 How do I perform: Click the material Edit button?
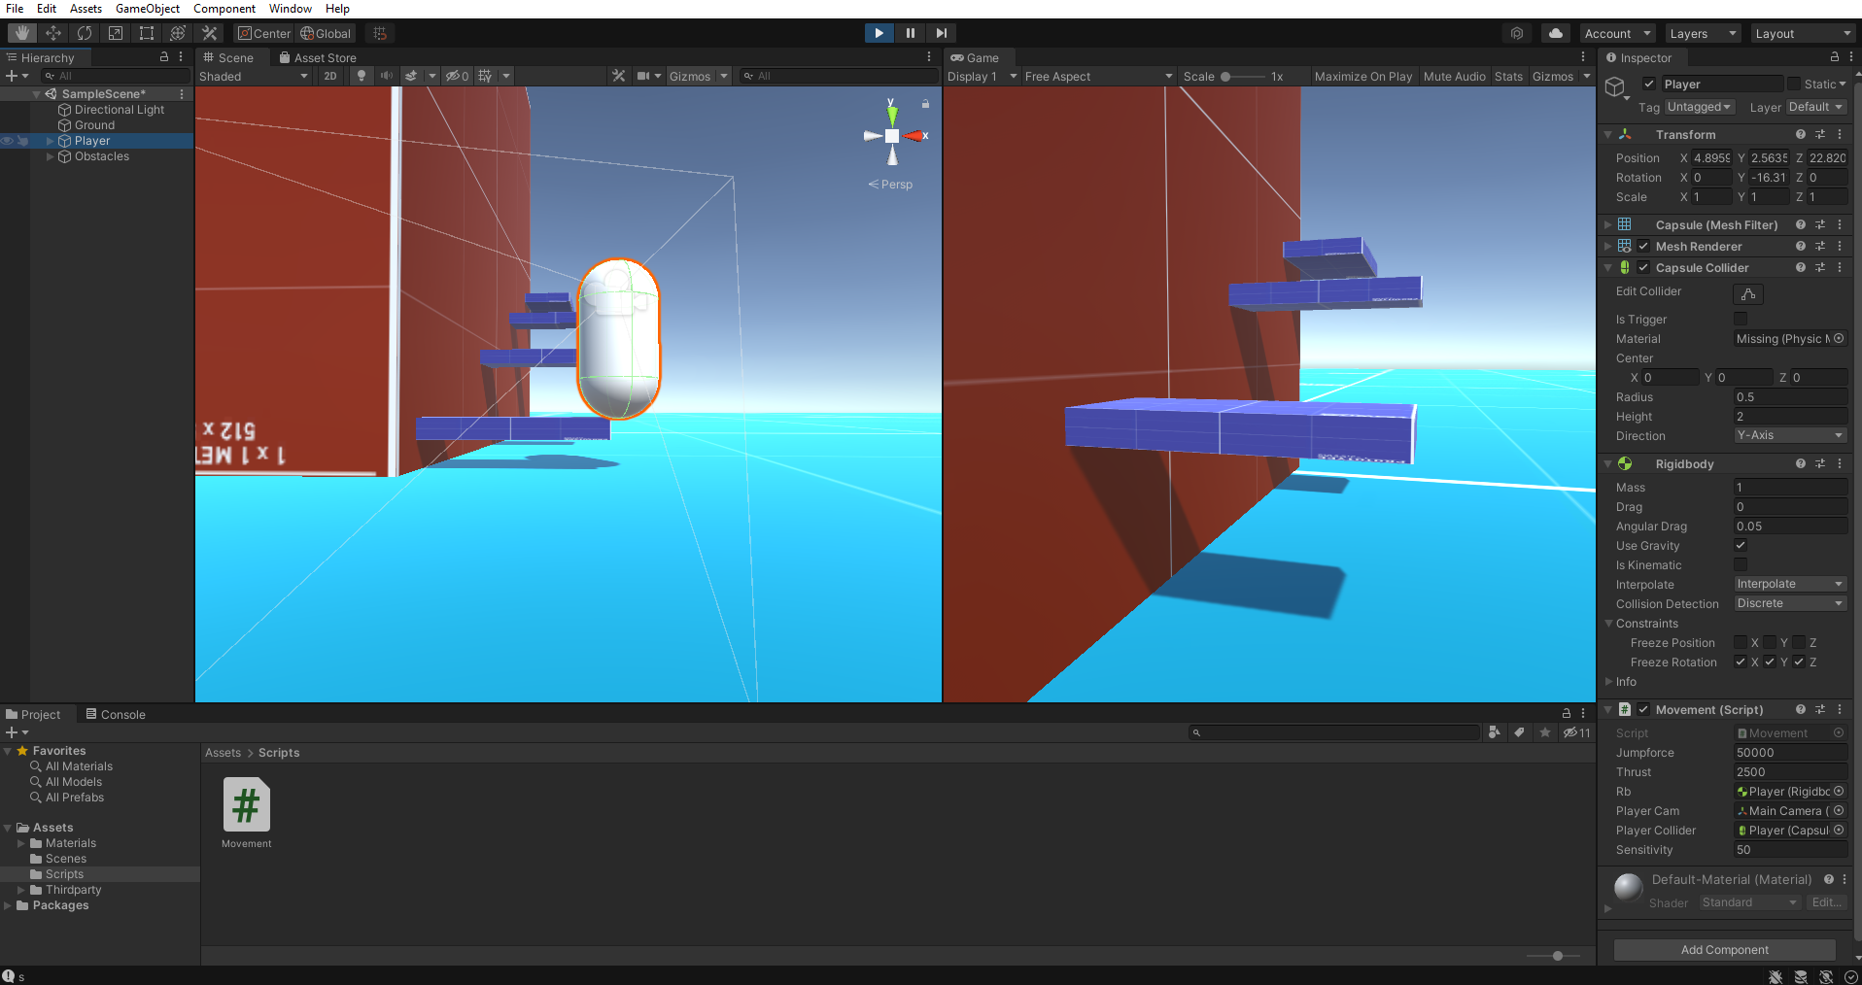point(1826,902)
